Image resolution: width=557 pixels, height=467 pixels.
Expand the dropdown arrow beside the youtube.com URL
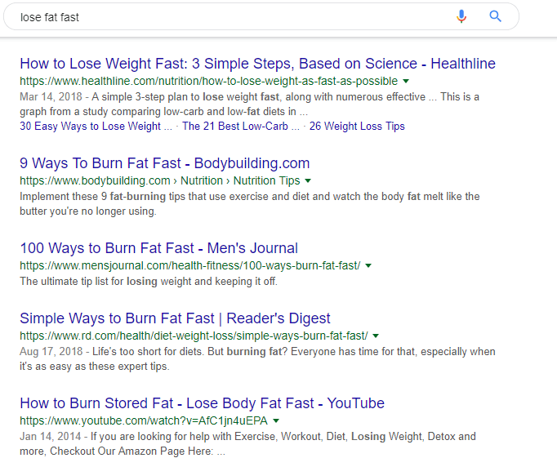[276, 420]
